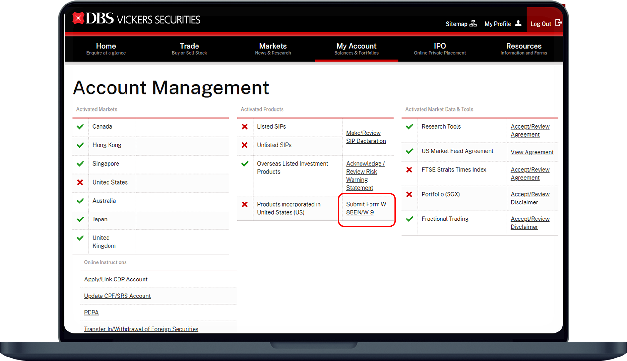Open the Trade tab
Screen dimensions: 627x361
pos(189,48)
